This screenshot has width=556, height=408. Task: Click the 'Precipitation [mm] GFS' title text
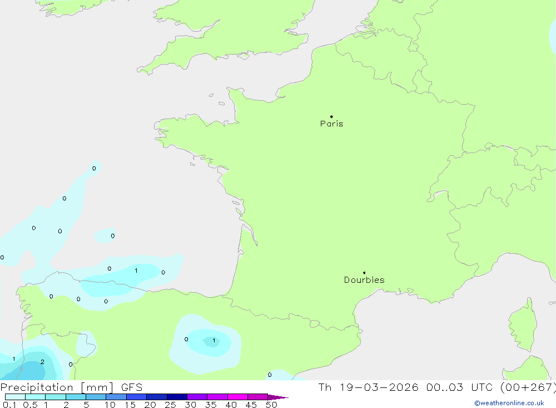coord(71,387)
